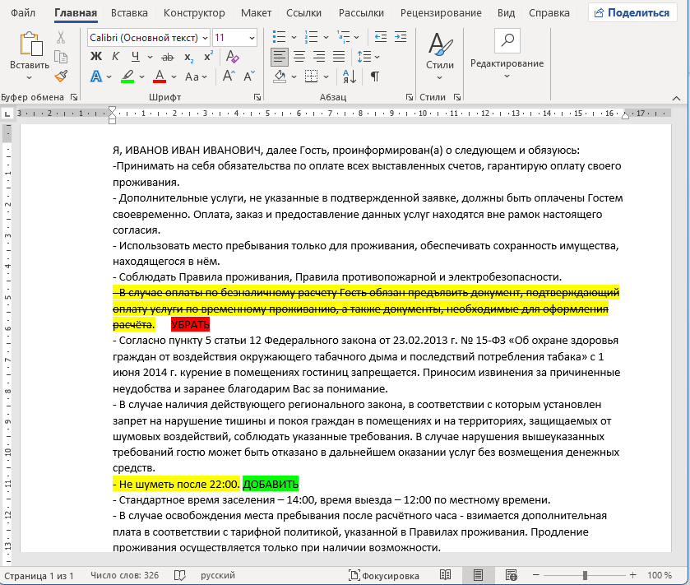The width and height of the screenshot is (690, 585).
Task: Click the Copy icon
Action: coord(61,57)
